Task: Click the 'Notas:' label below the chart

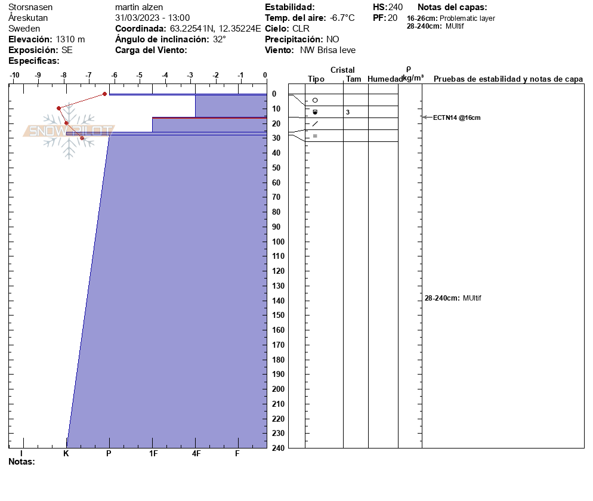Action: point(21,462)
